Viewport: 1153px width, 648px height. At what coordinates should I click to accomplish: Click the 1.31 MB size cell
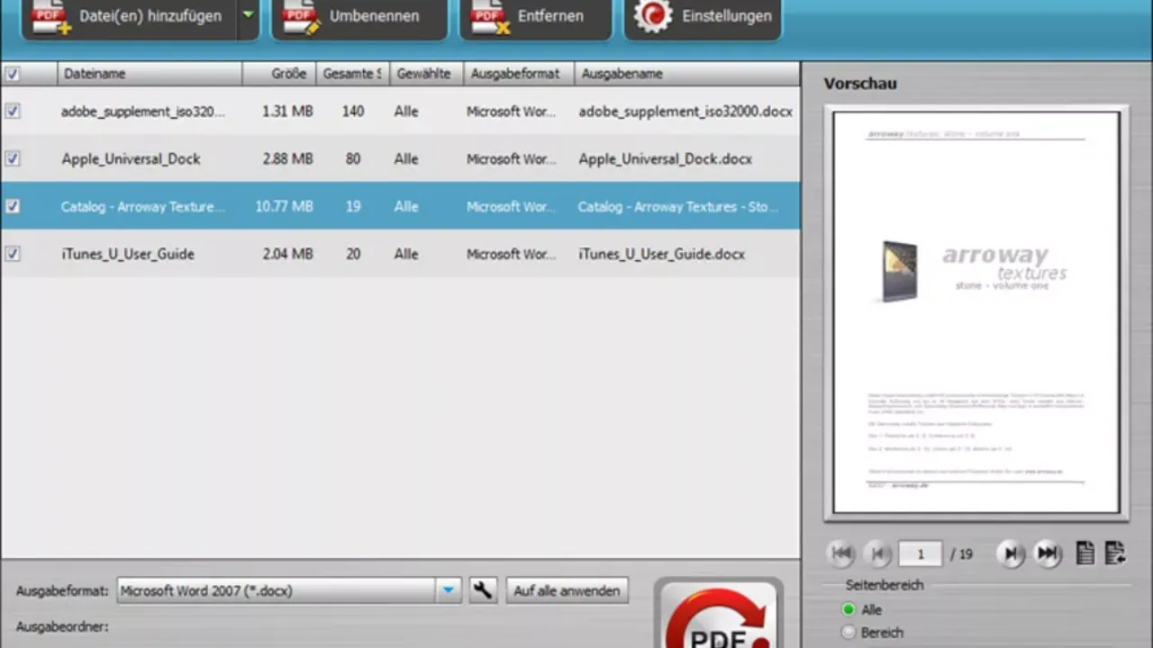coord(288,112)
